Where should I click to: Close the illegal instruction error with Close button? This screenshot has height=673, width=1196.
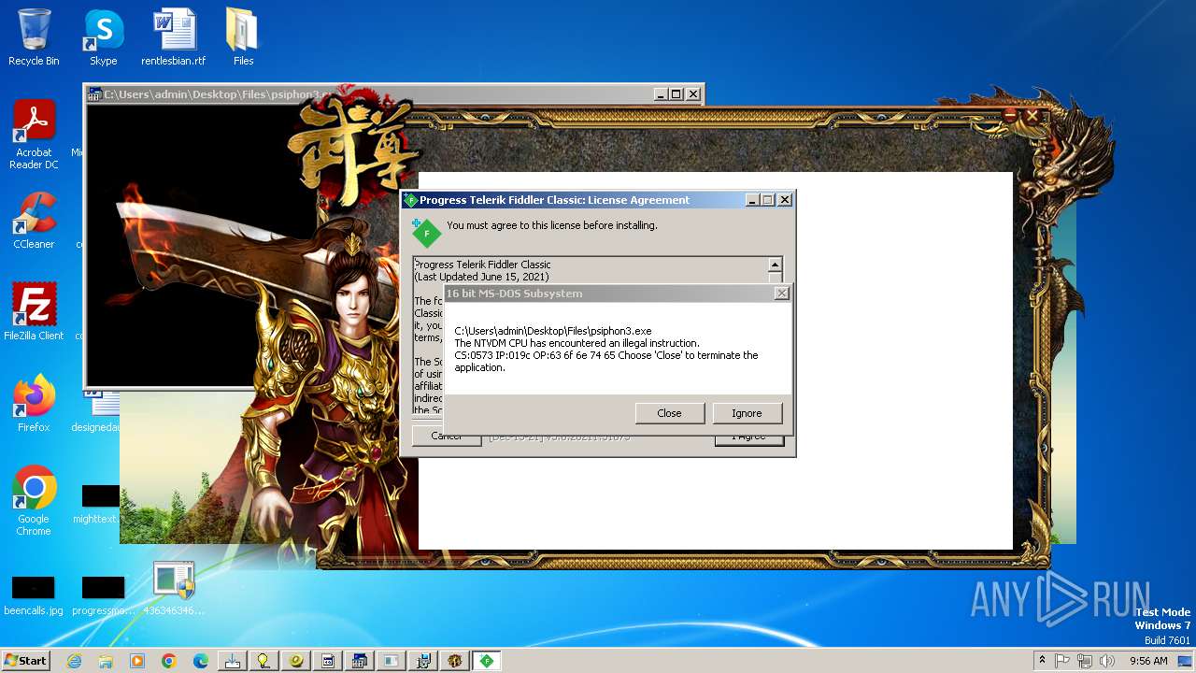click(669, 413)
